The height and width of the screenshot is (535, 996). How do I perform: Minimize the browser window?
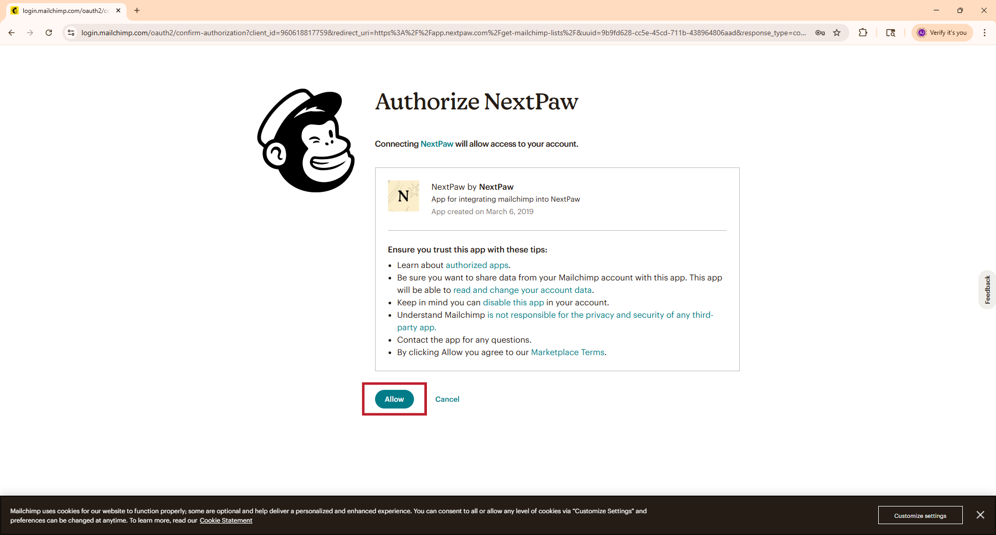click(x=936, y=10)
